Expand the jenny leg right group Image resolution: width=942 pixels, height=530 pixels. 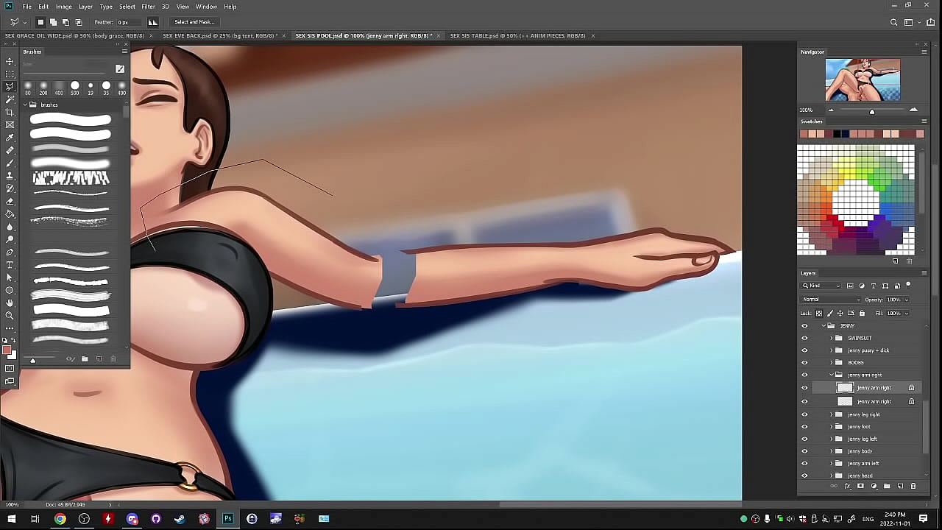pos(832,414)
